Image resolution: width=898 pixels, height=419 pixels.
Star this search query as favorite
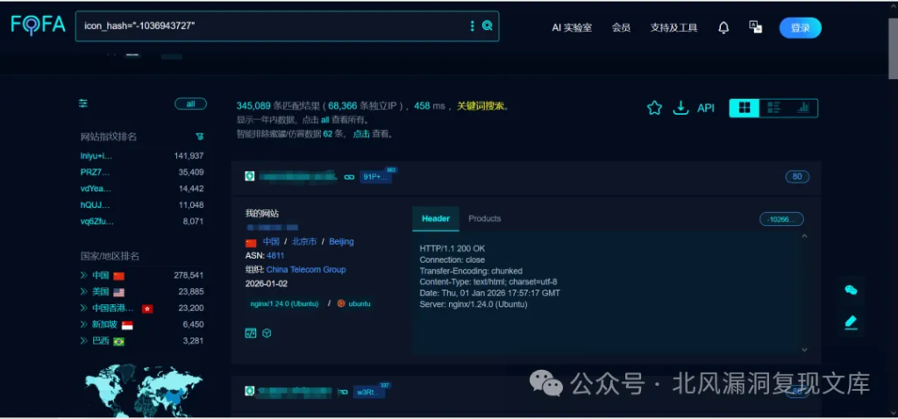coord(654,108)
